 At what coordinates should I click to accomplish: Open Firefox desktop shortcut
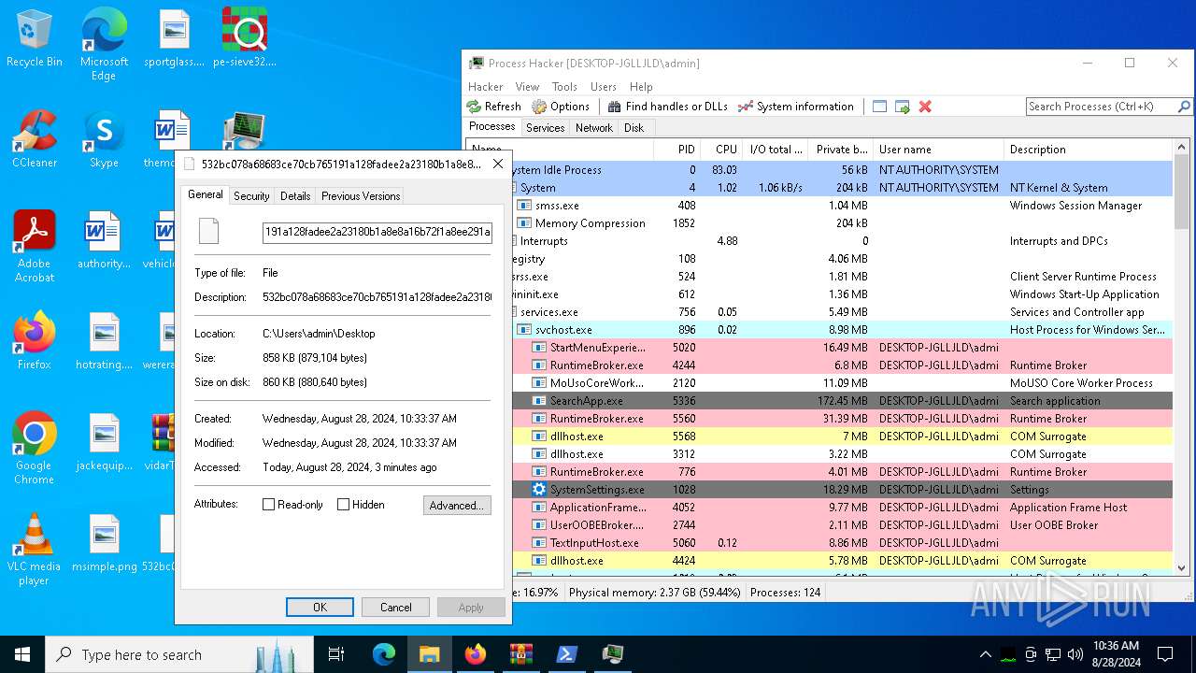pos(35,341)
